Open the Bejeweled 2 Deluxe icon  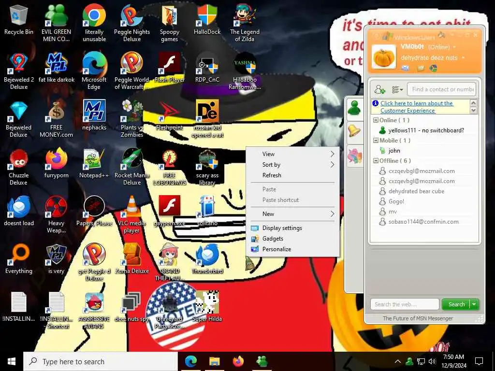(x=19, y=71)
